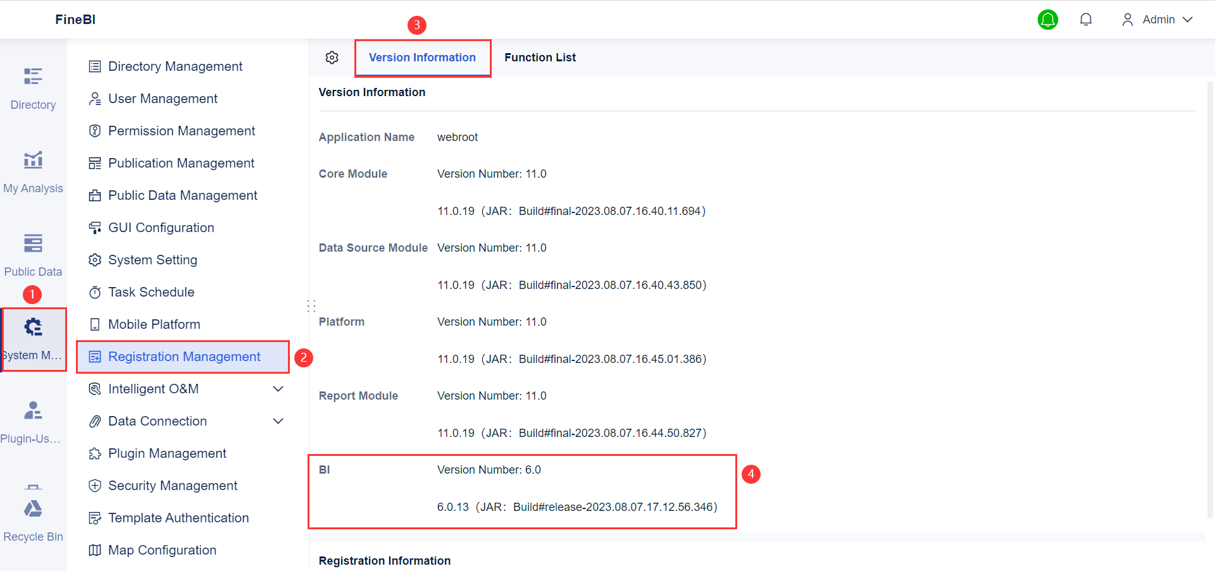The height and width of the screenshot is (571, 1215).
Task: Click the Task Schedule clock icon
Action: pos(95,292)
